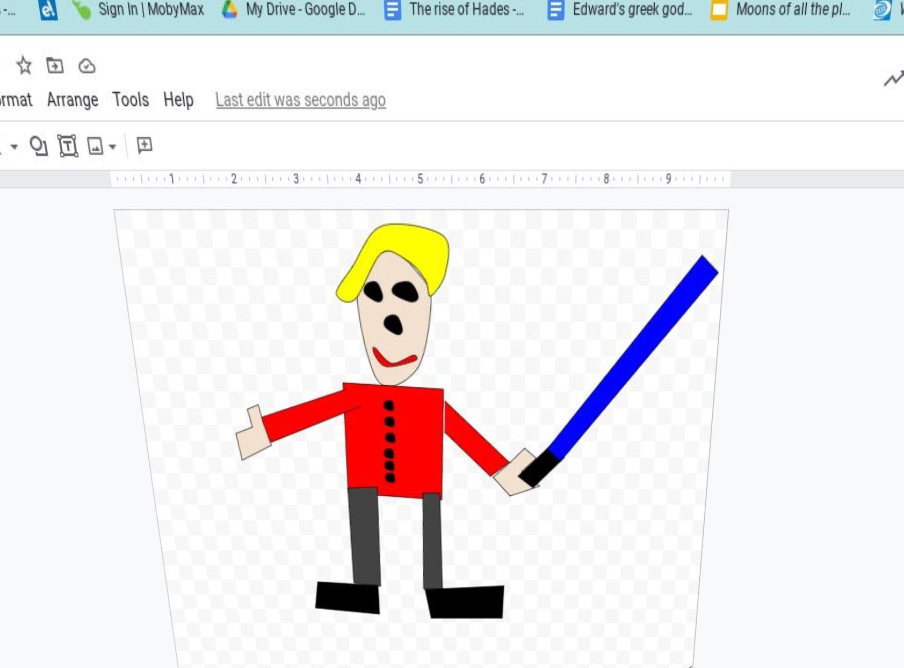Viewport: 904px width, 668px height.
Task: Select the Text box tool
Action: [x=68, y=146]
